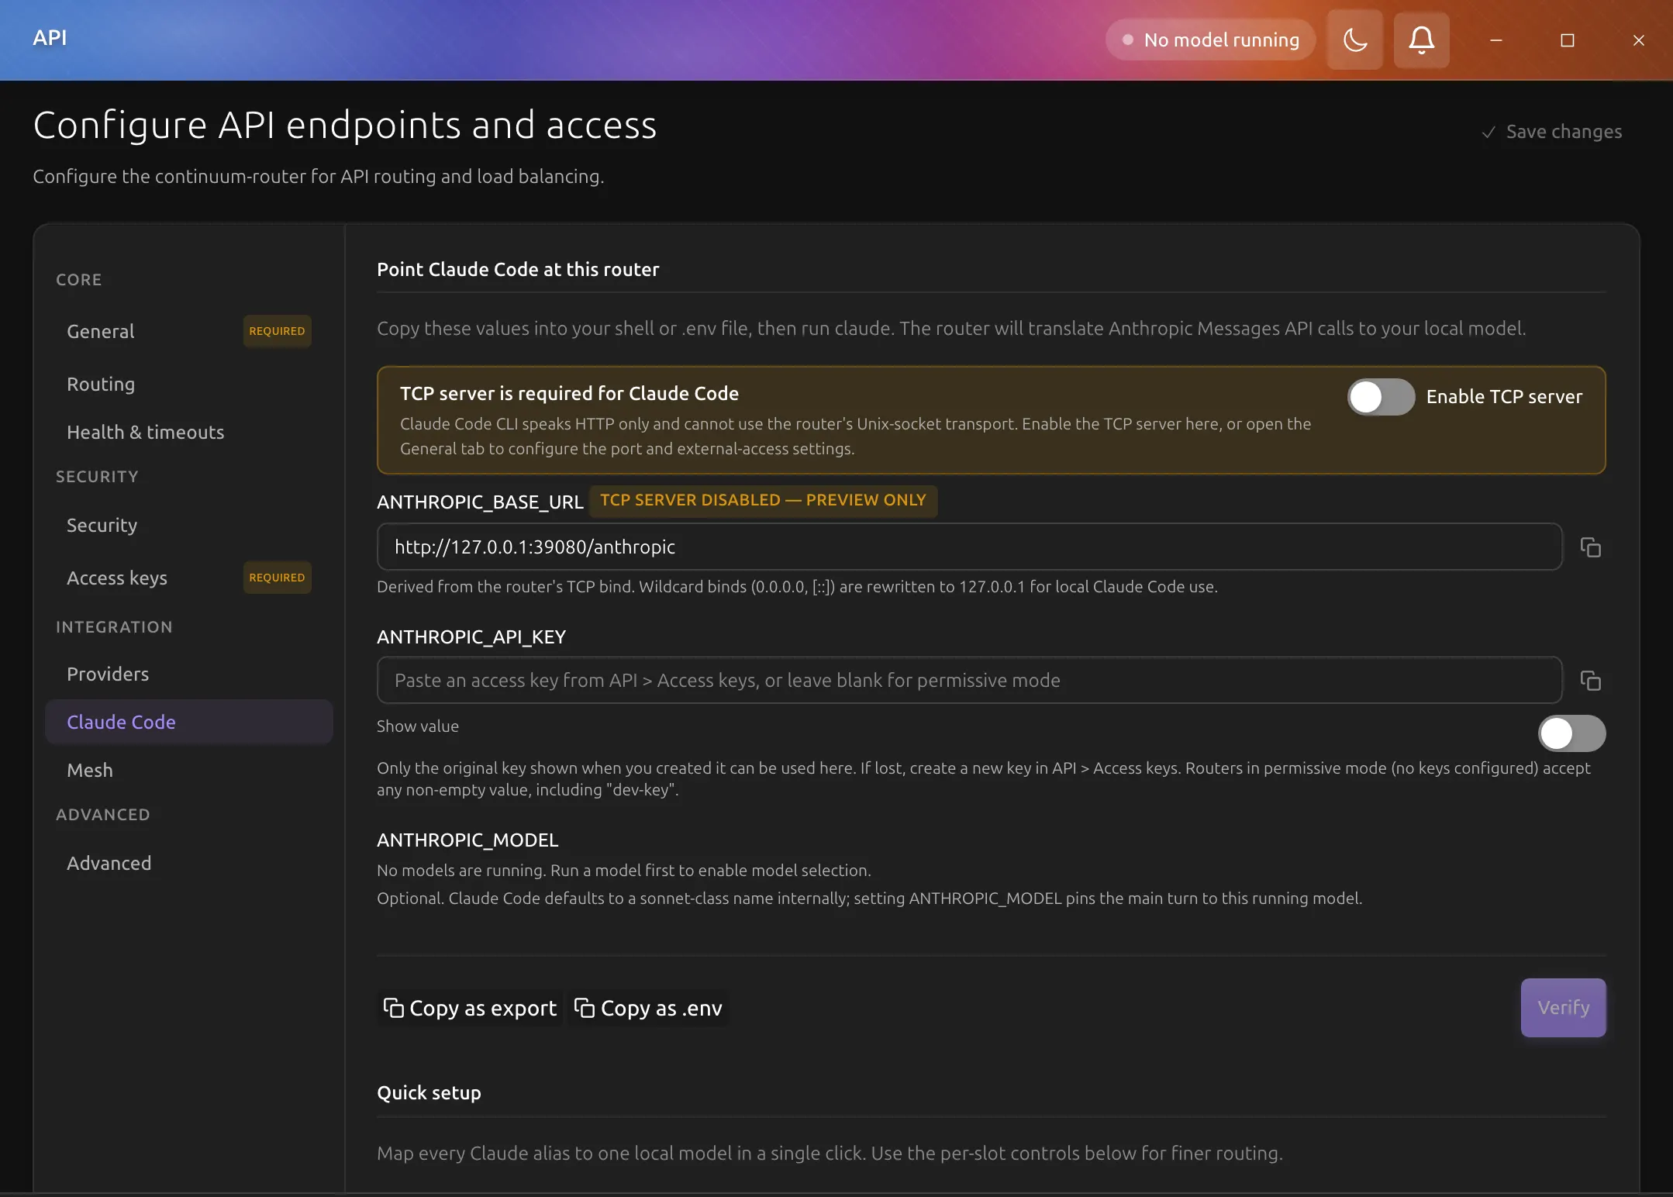This screenshot has width=1673, height=1197.
Task: Open the General settings tab
Action: click(189, 331)
